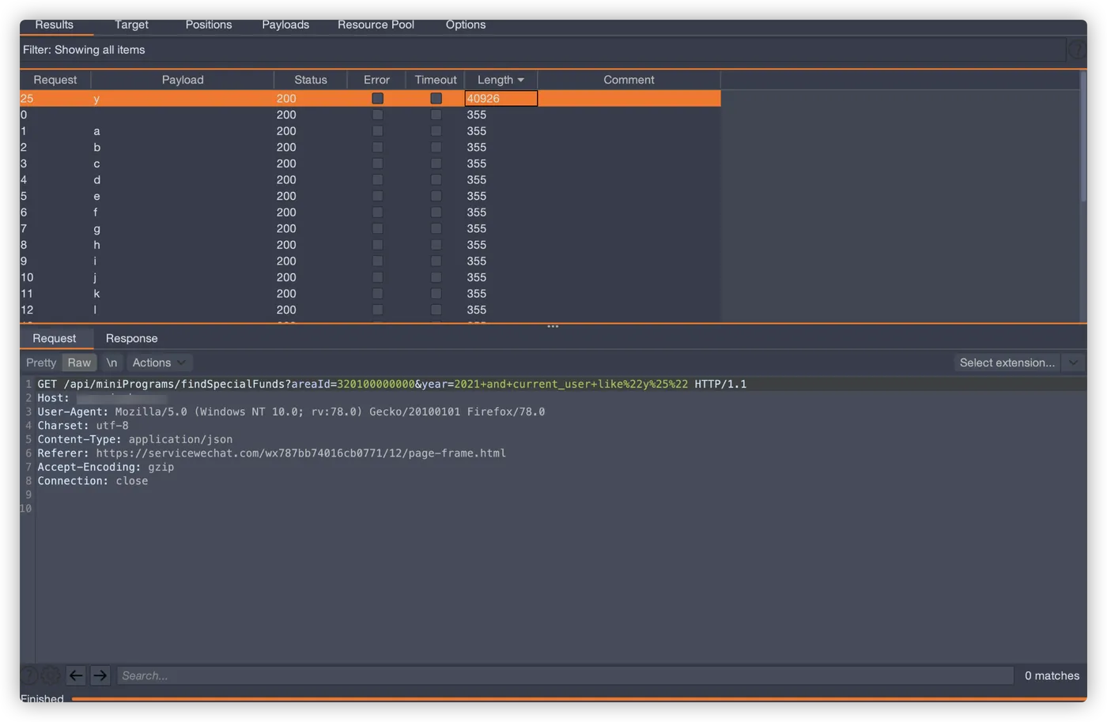Click the help icon beside the search bar
The width and height of the screenshot is (1107, 722).
tap(29, 675)
